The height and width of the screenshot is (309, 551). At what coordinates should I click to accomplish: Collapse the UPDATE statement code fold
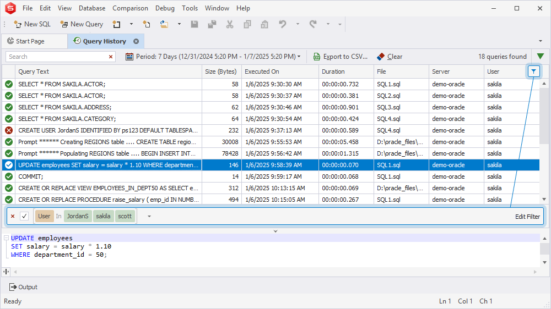pyautogui.click(x=6, y=238)
